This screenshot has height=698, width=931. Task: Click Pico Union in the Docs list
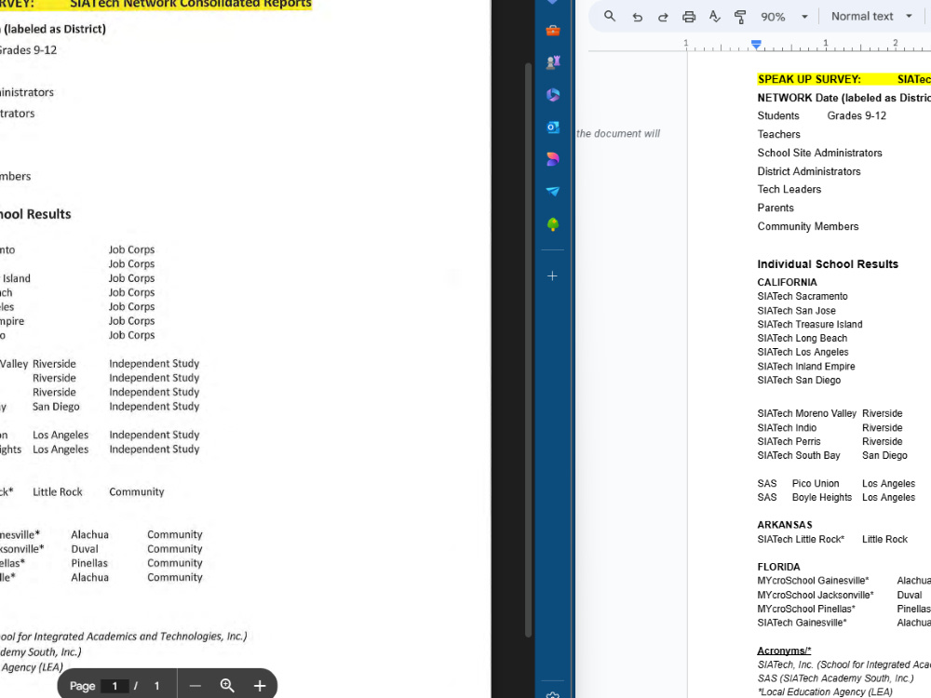pos(816,483)
